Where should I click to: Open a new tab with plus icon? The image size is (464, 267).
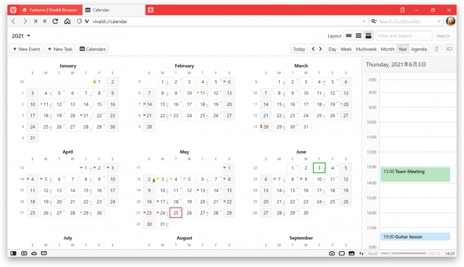[x=150, y=10]
